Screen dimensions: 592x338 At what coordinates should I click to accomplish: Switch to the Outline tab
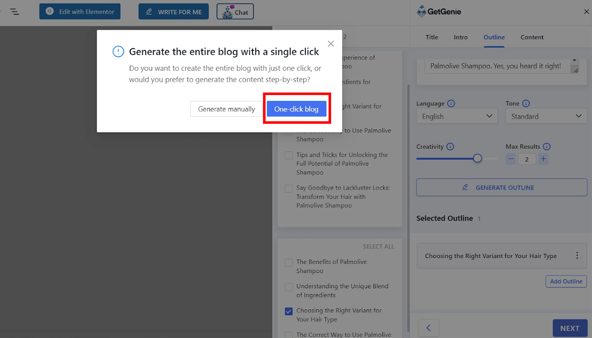pos(494,37)
